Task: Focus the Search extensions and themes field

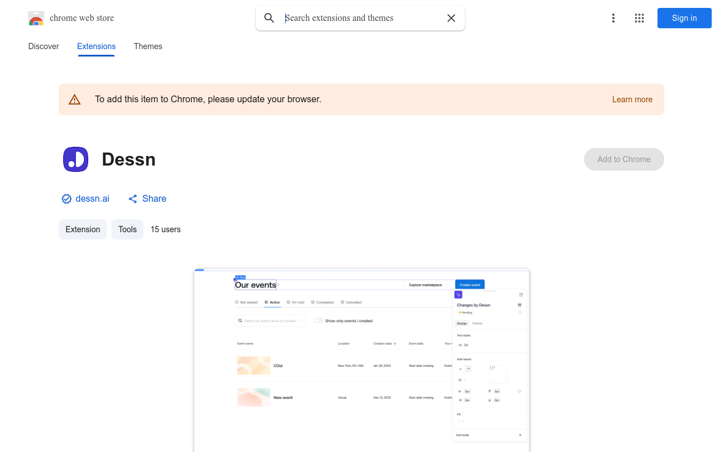Action: tap(360, 18)
